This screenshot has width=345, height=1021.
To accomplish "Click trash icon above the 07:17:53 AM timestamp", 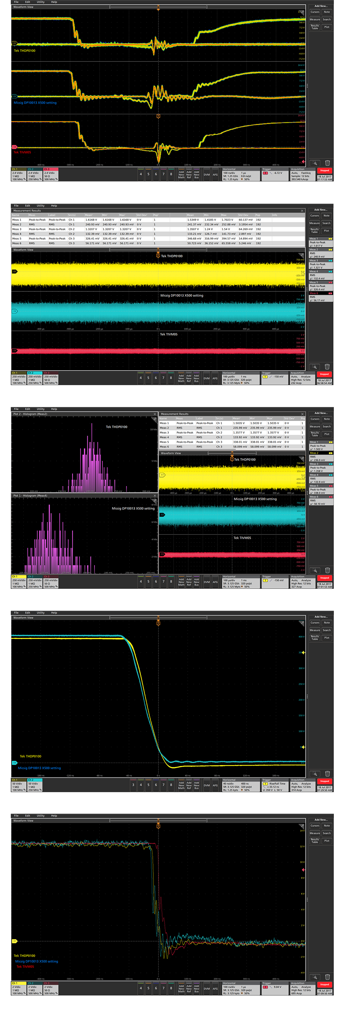I will (x=327, y=163).
